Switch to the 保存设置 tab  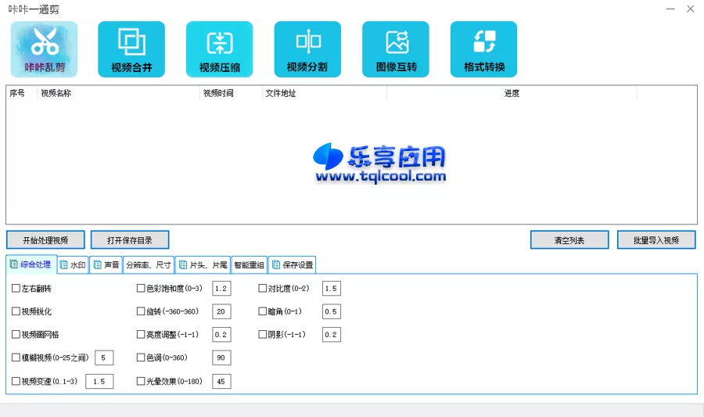pos(293,265)
